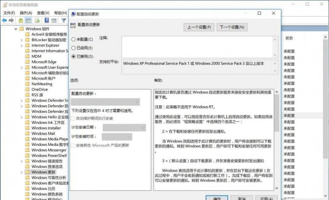Click the export list toolbar icon
Image resolution: width=329 pixels, height=200 pixels.
37,20
